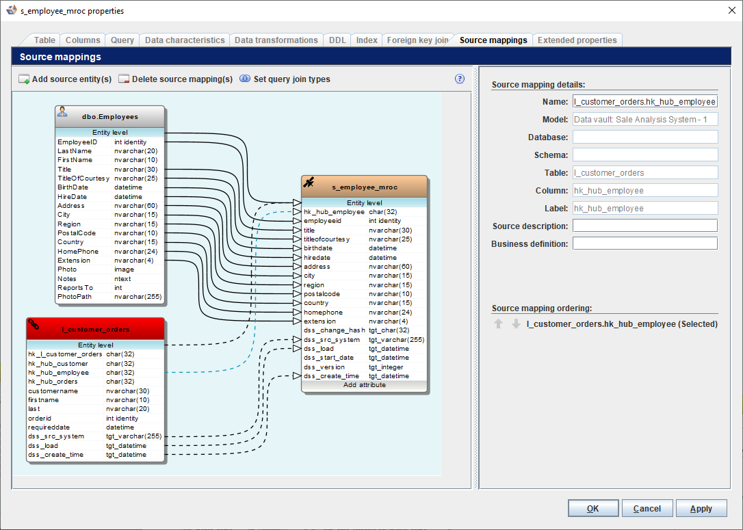Click the Source description input field
This screenshot has width=743, height=530.
(x=644, y=226)
